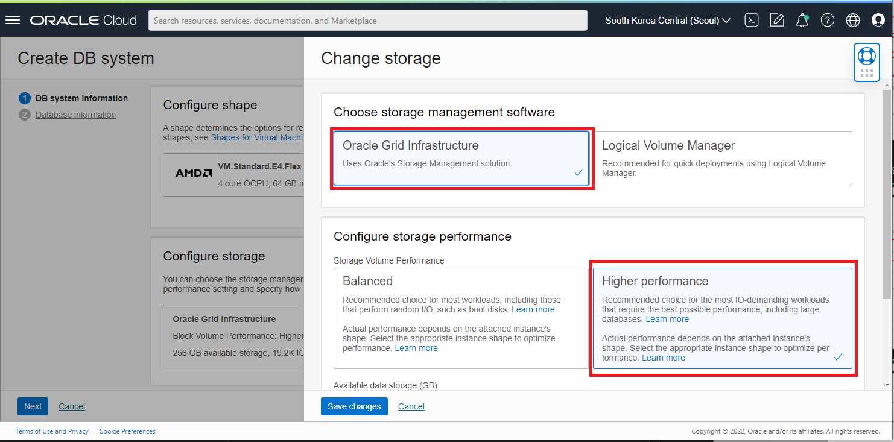Click the Oracle Cloud logo
This screenshot has height=442, width=894.
84,20
